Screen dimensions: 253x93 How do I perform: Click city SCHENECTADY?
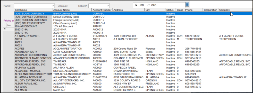pos(155,55)
